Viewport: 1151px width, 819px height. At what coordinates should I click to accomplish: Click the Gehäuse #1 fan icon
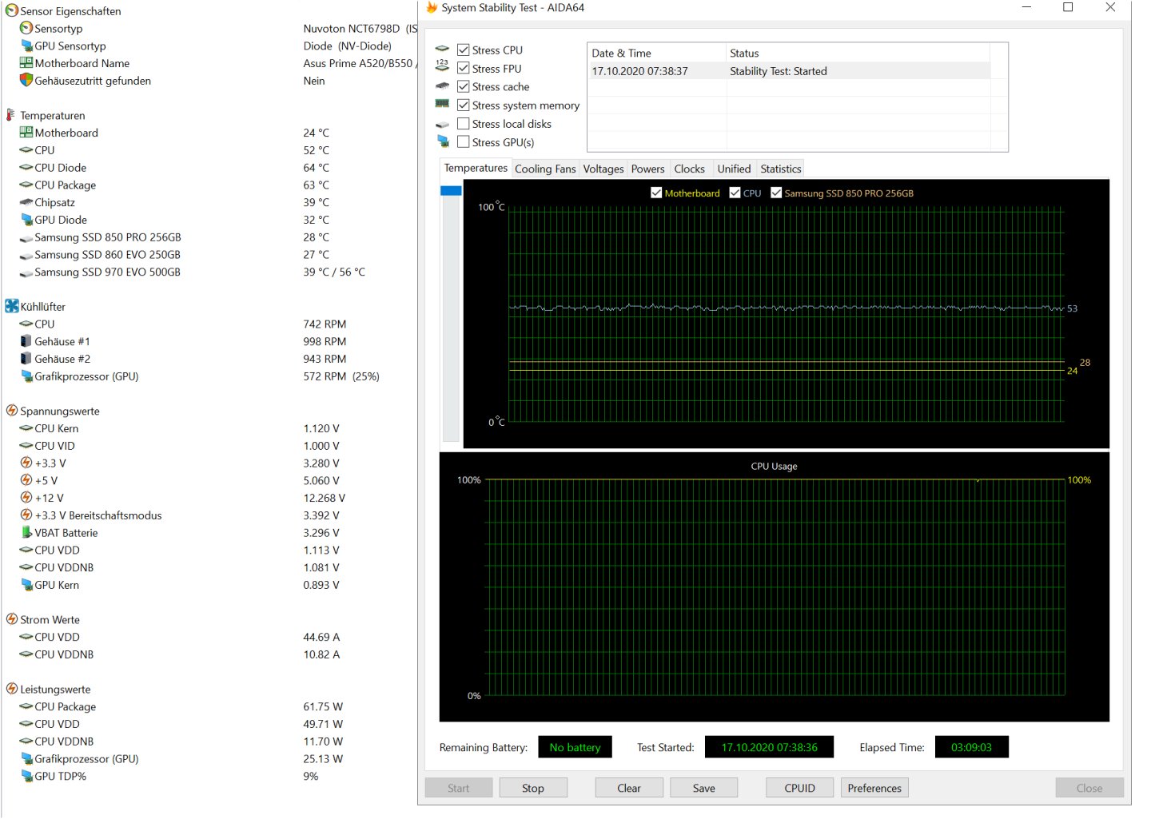tap(26, 341)
